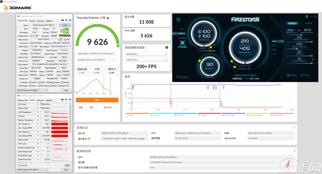Image resolution: width=322 pixels, height=174 pixels.
Task: Click the BIOS share/export arrow icon in GPU-Z
Action: [x=61, y=39]
